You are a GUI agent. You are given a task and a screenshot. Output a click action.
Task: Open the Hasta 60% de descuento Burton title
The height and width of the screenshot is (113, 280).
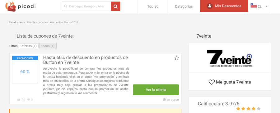pos(86,60)
